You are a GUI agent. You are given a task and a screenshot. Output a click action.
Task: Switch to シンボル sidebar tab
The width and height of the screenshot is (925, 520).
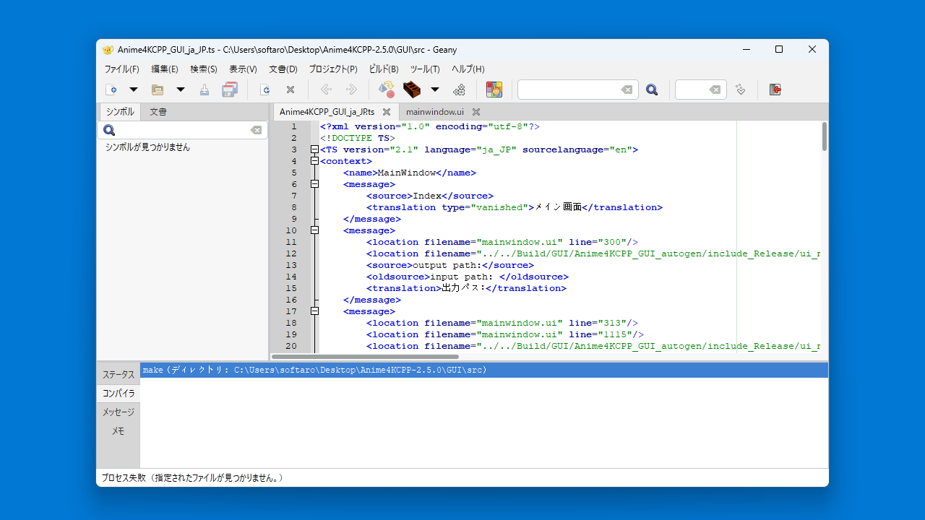coord(120,112)
